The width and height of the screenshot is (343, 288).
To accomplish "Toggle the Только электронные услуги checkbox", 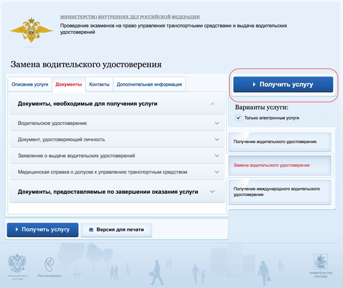I will pos(238,118).
